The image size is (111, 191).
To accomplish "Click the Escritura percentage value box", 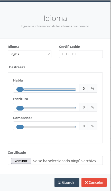I will [x=84, y=107].
